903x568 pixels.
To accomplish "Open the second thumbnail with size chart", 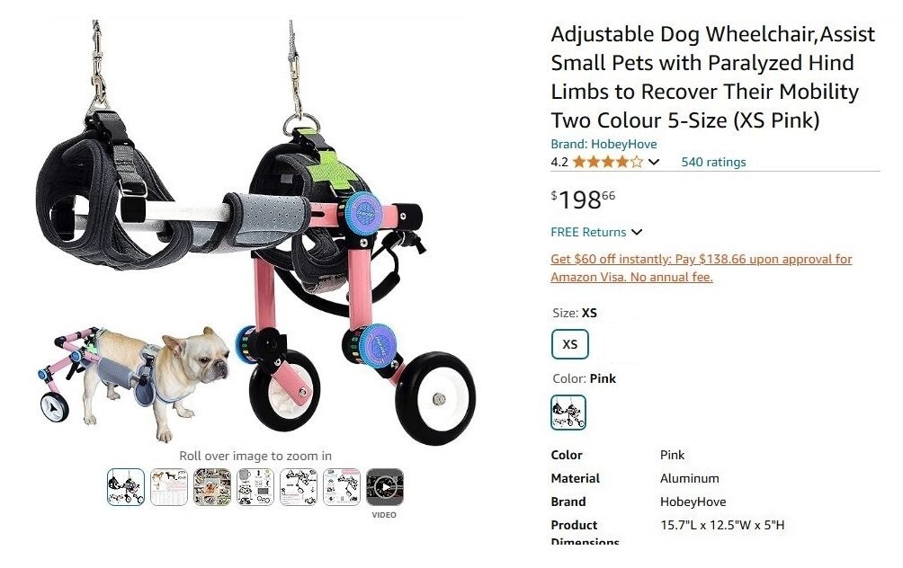I will tap(169, 487).
